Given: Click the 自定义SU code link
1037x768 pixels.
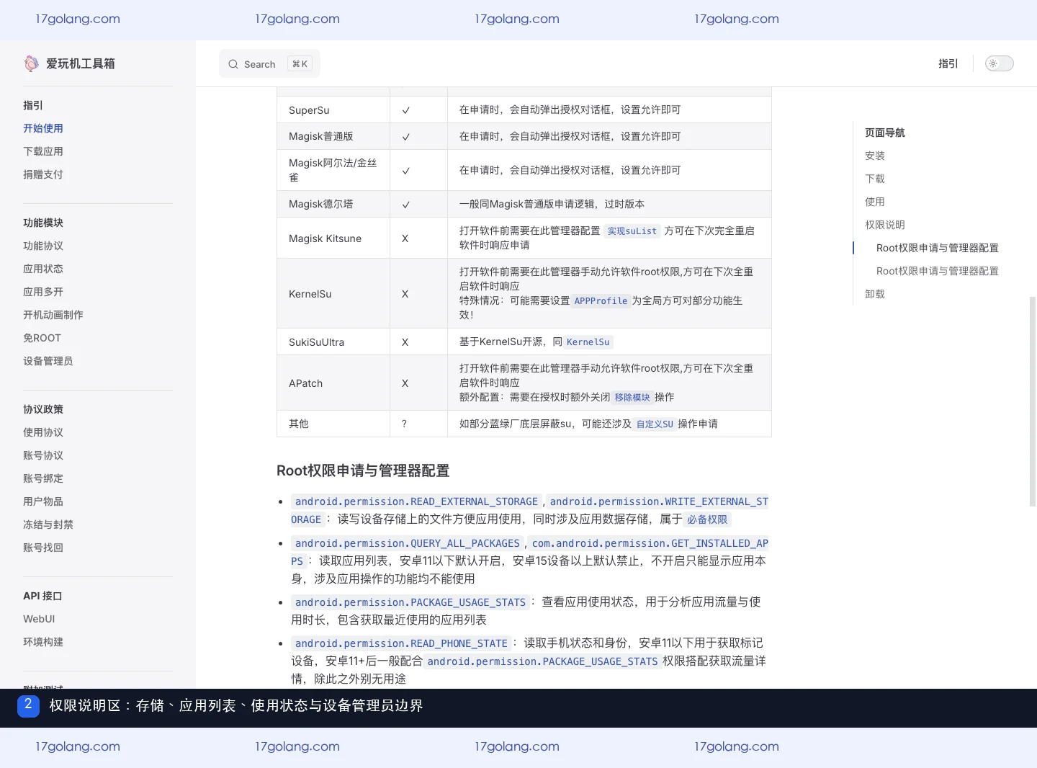Looking at the screenshot, I should (655, 424).
